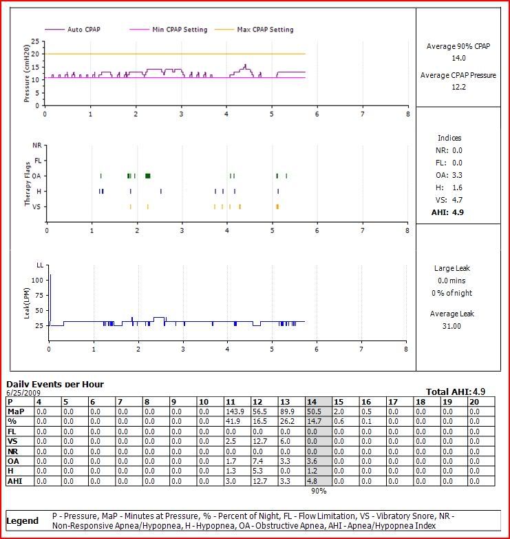This screenshot has width=510, height=539.
Task: Click the Daily Events per Hour heading
Action: (55, 384)
